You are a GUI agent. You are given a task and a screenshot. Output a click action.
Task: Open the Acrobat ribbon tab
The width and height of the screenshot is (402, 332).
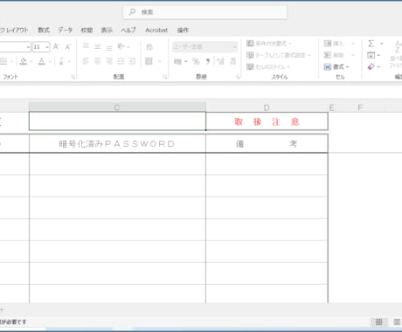click(156, 30)
